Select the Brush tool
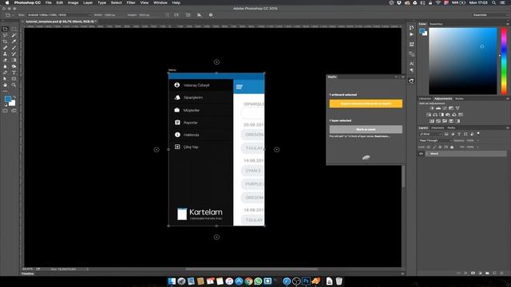Image resolution: width=511 pixels, height=287 pixels. (x=14, y=48)
